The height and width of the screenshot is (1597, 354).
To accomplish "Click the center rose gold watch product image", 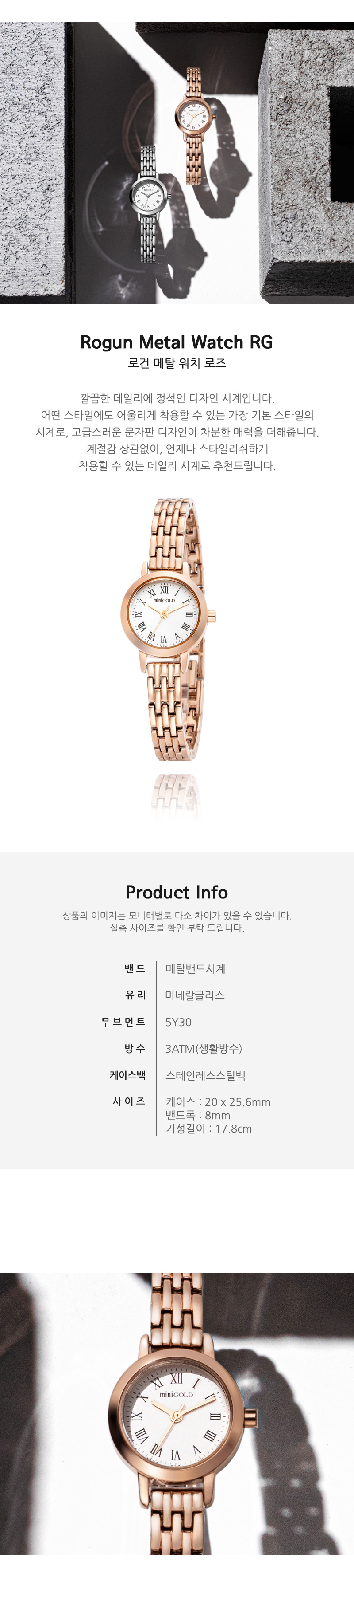I will coord(169,629).
